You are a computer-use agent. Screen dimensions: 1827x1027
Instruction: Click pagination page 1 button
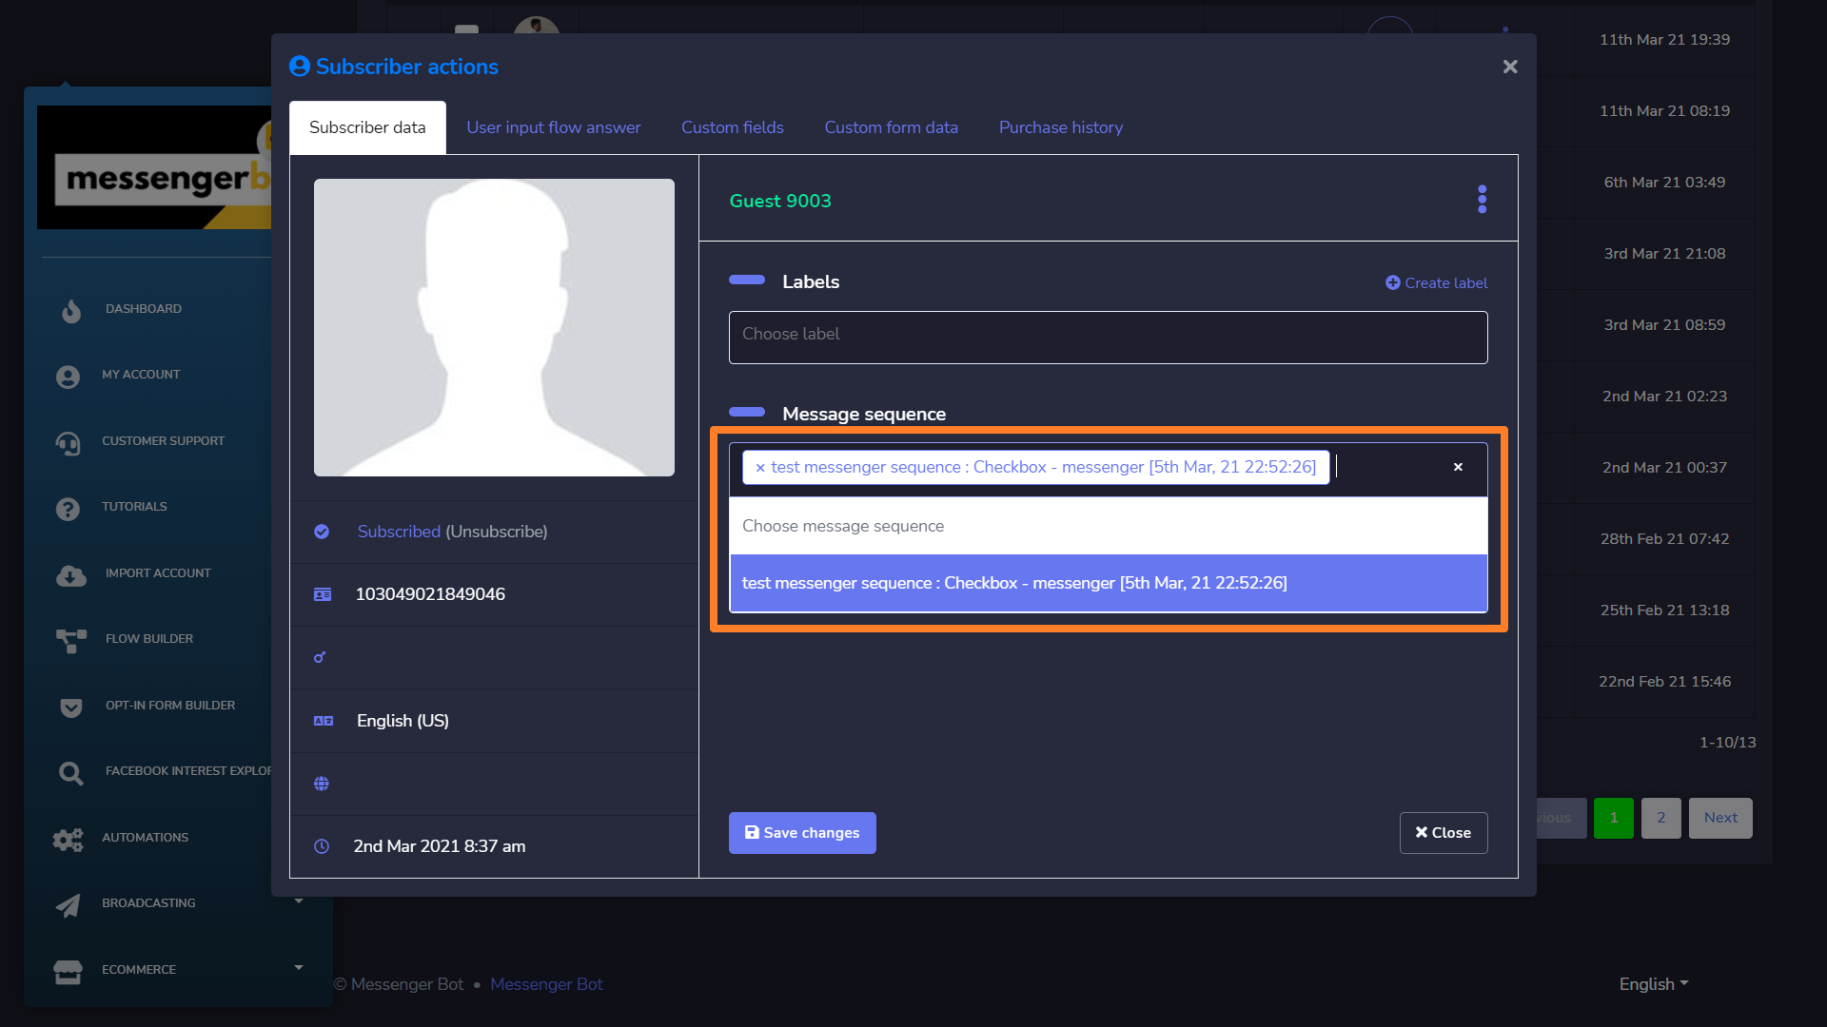pyautogui.click(x=1614, y=818)
